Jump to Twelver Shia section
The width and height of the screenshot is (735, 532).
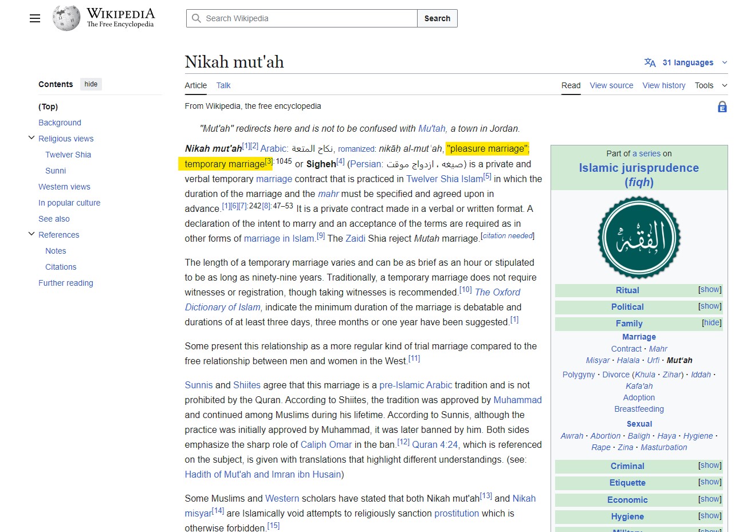point(68,155)
